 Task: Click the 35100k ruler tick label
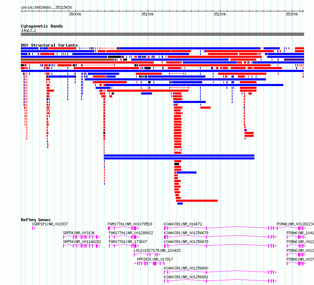point(147,14)
